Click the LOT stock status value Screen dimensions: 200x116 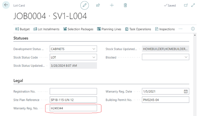(53, 57)
